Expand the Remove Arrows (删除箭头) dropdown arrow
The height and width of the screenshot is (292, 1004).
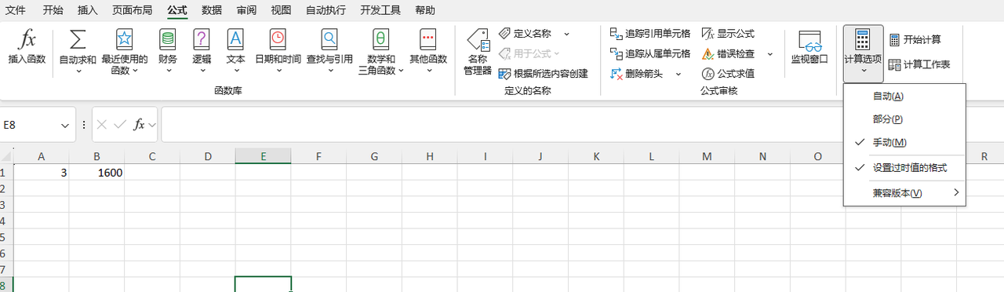[678, 74]
